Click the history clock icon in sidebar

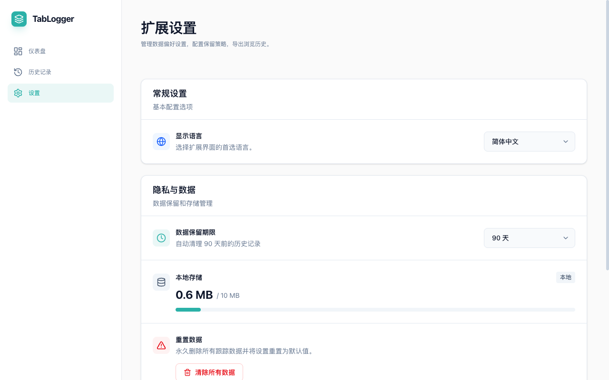pos(18,72)
